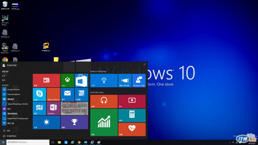The width and height of the screenshot is (258, 145).
Task: Select the 3D Vision Photo desktop shortcut
Action: (5, 20)
